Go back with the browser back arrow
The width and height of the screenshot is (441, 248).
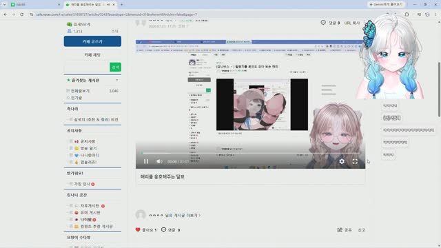(6, 14)
